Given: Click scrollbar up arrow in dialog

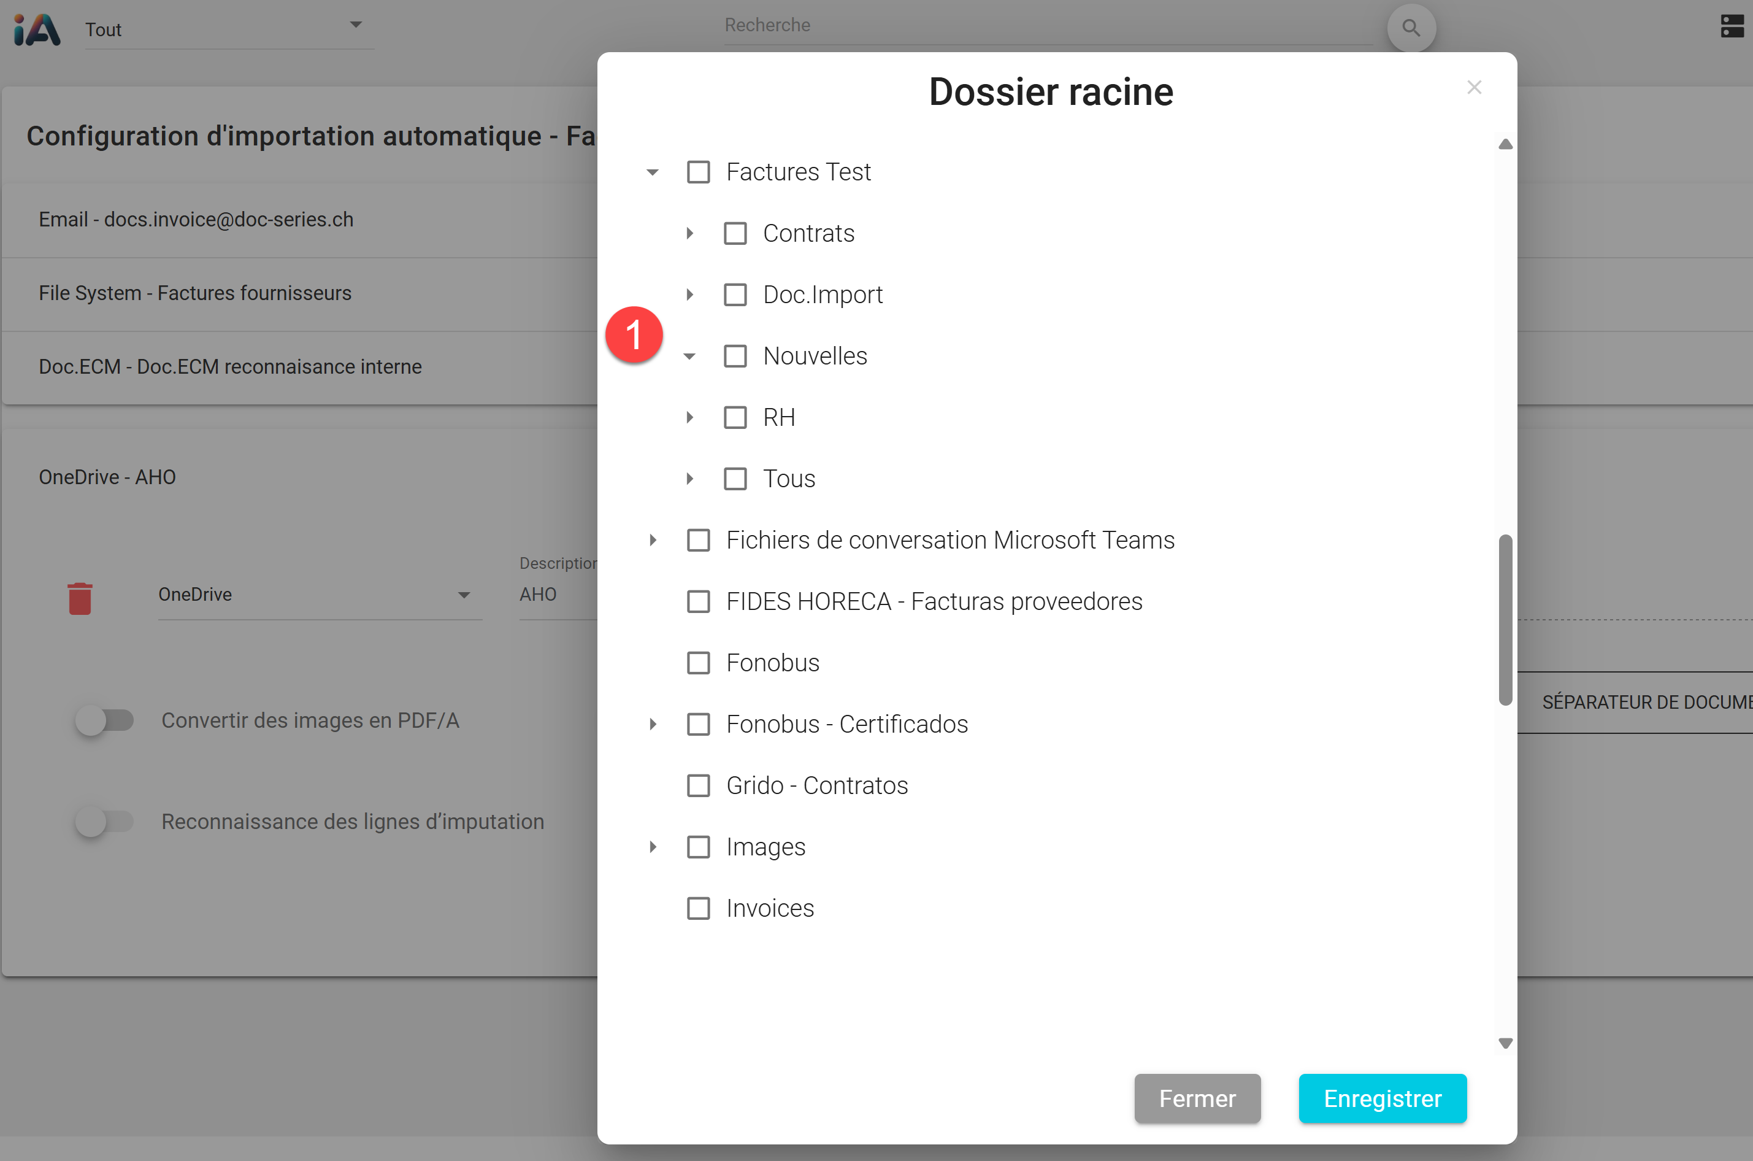Looking at the screenshot, I should coord(1505,144).
